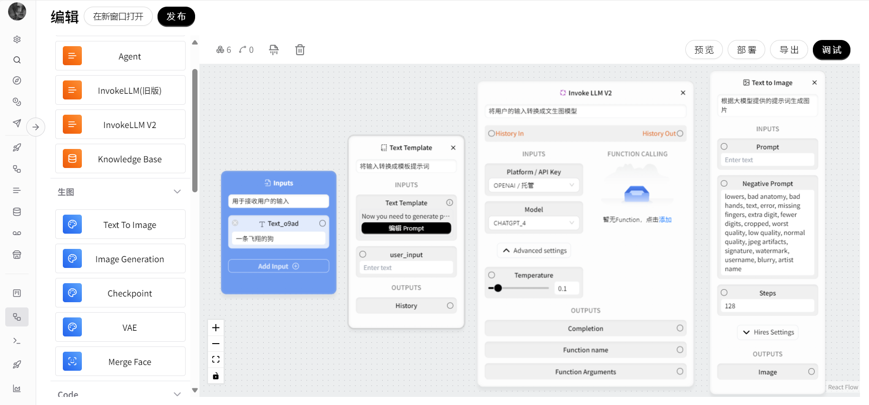Adjust the Temperature slider handle
The width and height of the screenshot is (869, 405).
pos(498,288)
